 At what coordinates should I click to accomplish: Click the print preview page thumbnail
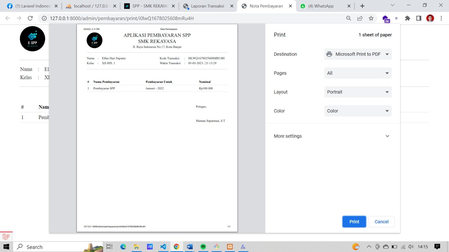157,128
